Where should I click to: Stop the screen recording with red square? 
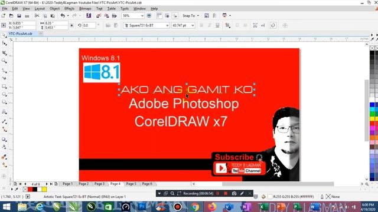coord(226,194)
